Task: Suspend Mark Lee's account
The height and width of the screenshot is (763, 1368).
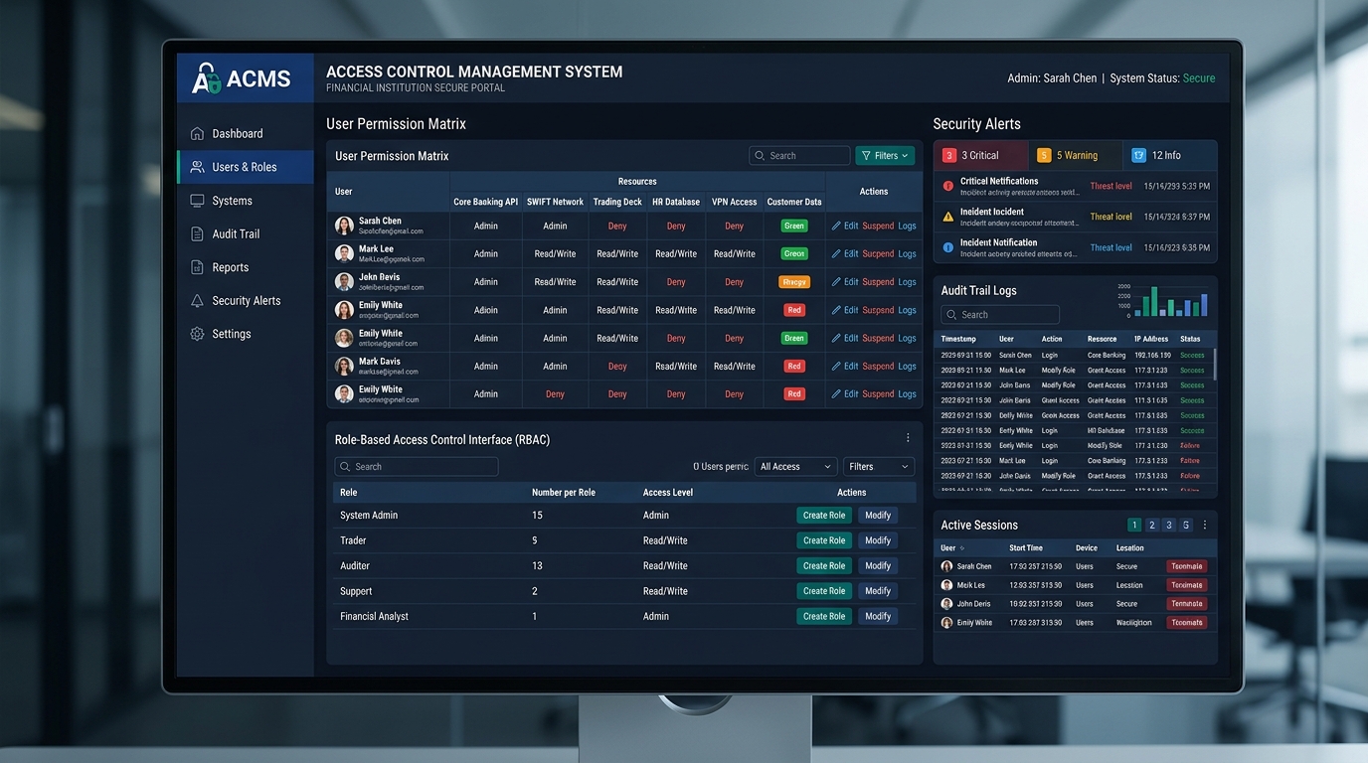Action: click(878, 253)
